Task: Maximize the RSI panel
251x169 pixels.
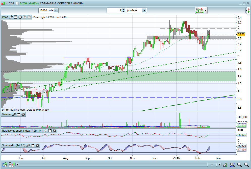Action: 50,131
